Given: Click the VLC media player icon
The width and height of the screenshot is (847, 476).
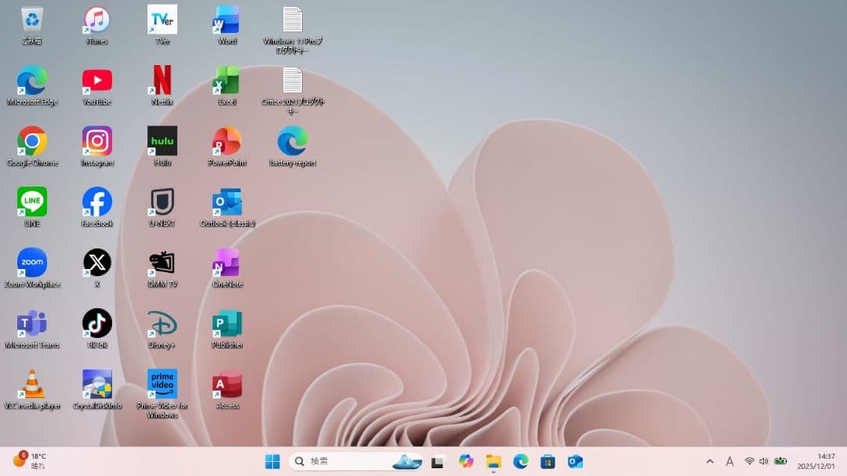Looking at the screenshot, I should tap(32, 384).
